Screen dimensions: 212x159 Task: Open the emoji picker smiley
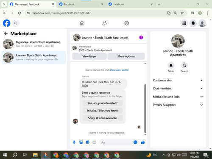tap(135, 142)
